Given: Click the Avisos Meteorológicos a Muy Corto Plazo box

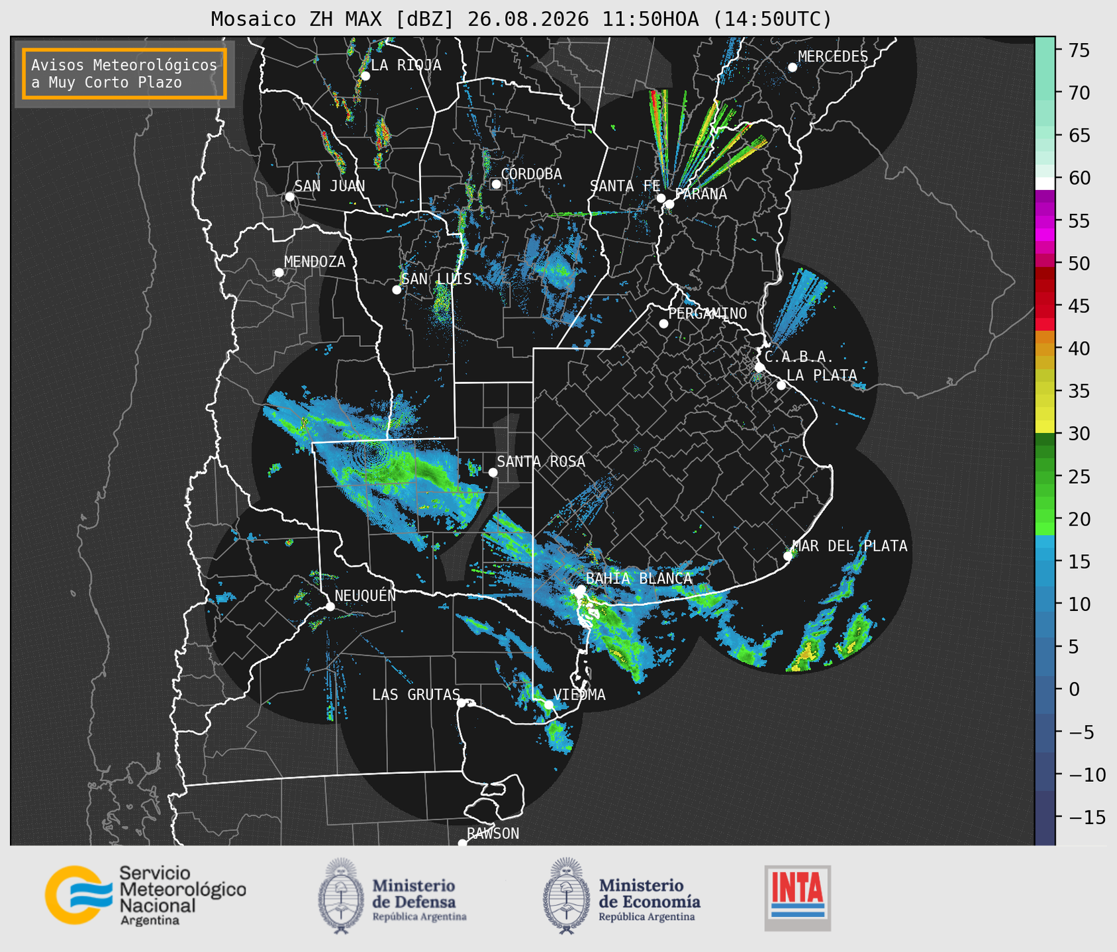Looking at the screenshot, I should pos(124,73).
